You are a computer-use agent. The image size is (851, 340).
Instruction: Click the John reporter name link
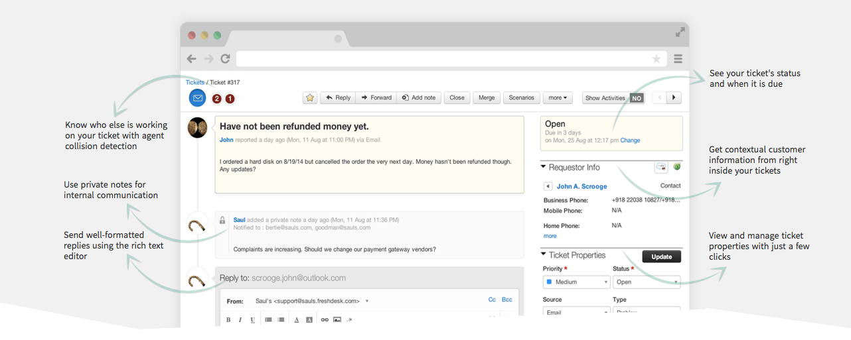click(x=226, y=140)
